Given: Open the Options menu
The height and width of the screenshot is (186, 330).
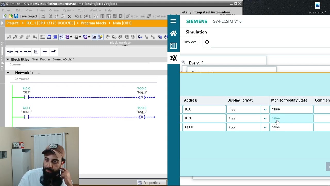Looking at the screenshot, I should (x=69, y=10).
